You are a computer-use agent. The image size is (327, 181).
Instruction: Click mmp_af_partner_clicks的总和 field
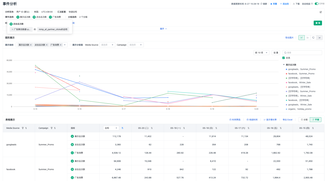53,29
